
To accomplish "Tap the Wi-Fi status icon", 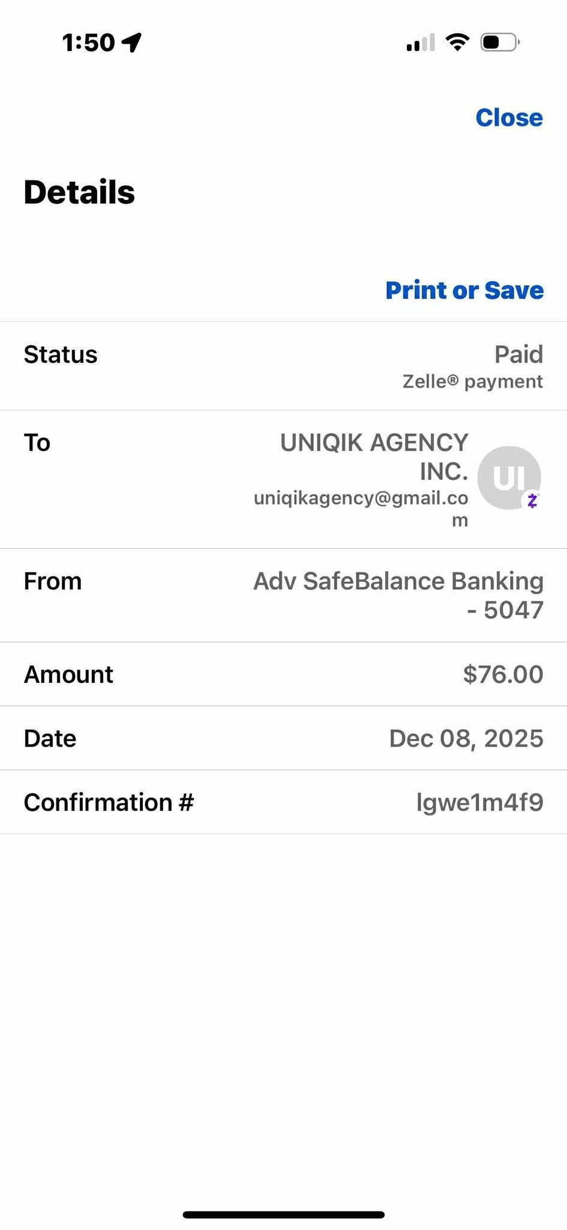I will click(457, 42).
